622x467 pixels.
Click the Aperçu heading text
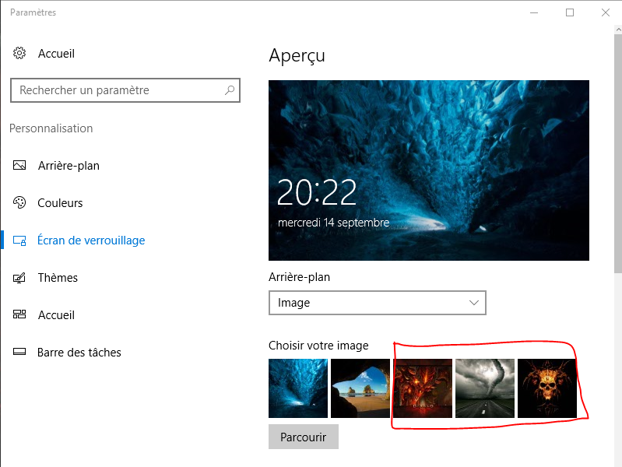[x=297, y=55]
